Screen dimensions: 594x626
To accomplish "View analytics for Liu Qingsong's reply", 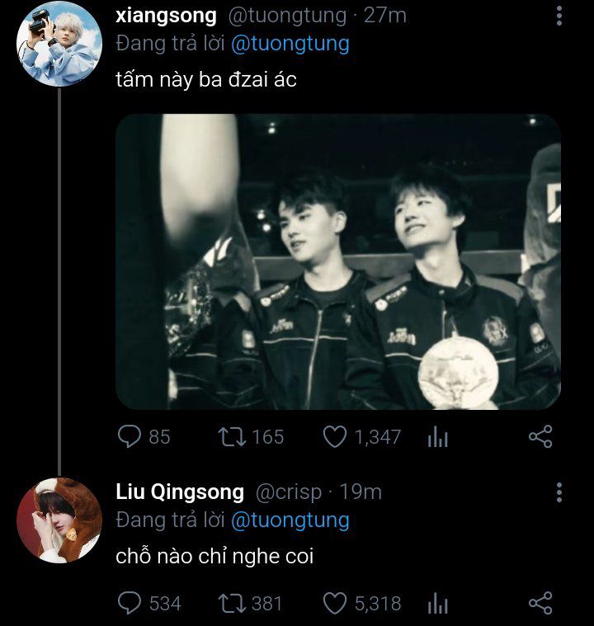I will click(x=437, y=604).
